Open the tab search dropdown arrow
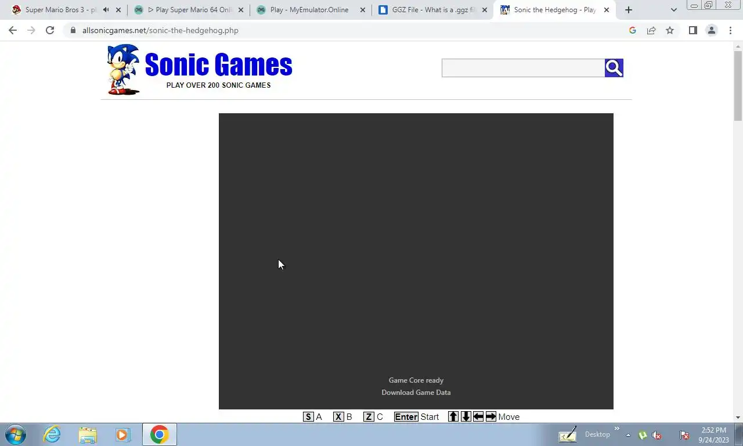The width and height of the screenshot is (743, 446). click(673, 10)
